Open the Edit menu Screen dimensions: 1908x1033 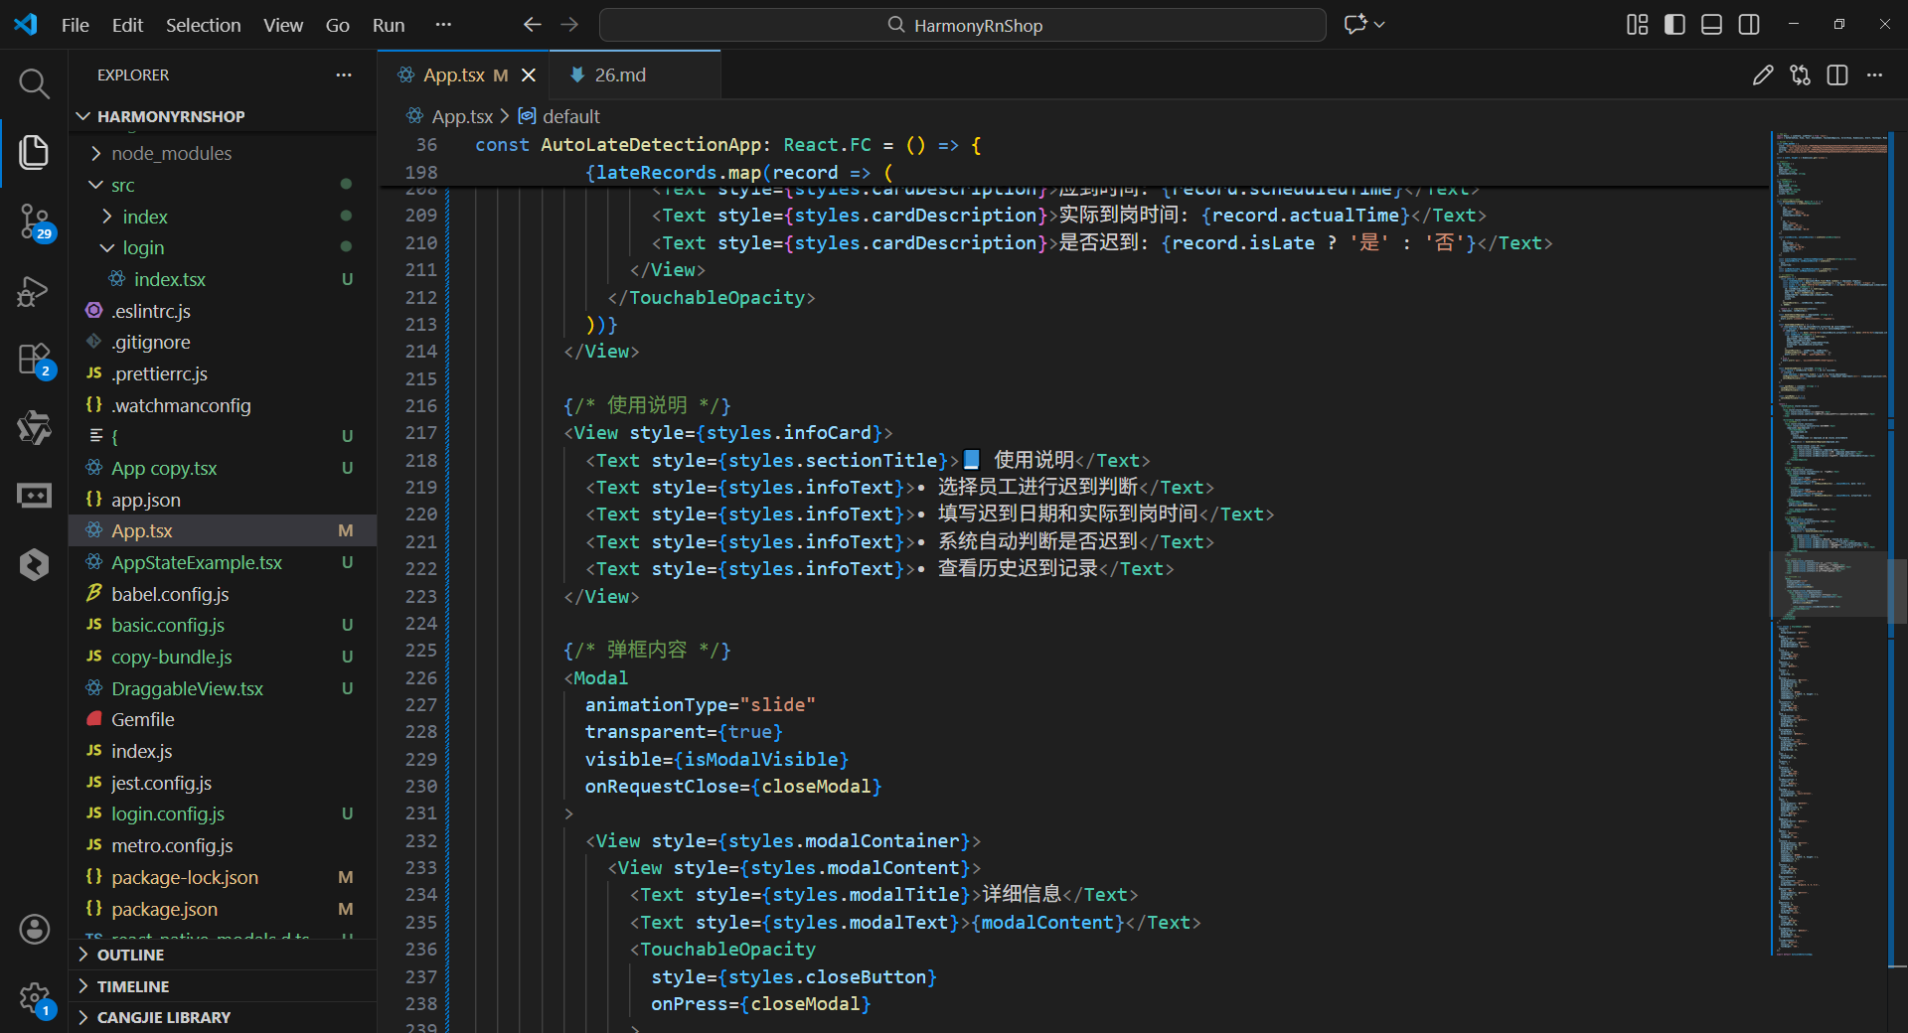127,25
